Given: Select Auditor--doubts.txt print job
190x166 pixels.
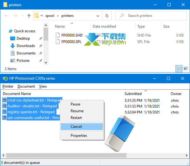Looking at the screenshot, I should pos(32,106).
